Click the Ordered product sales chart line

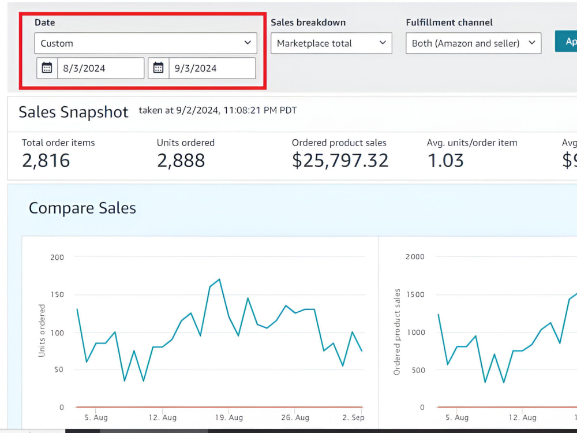475,336
